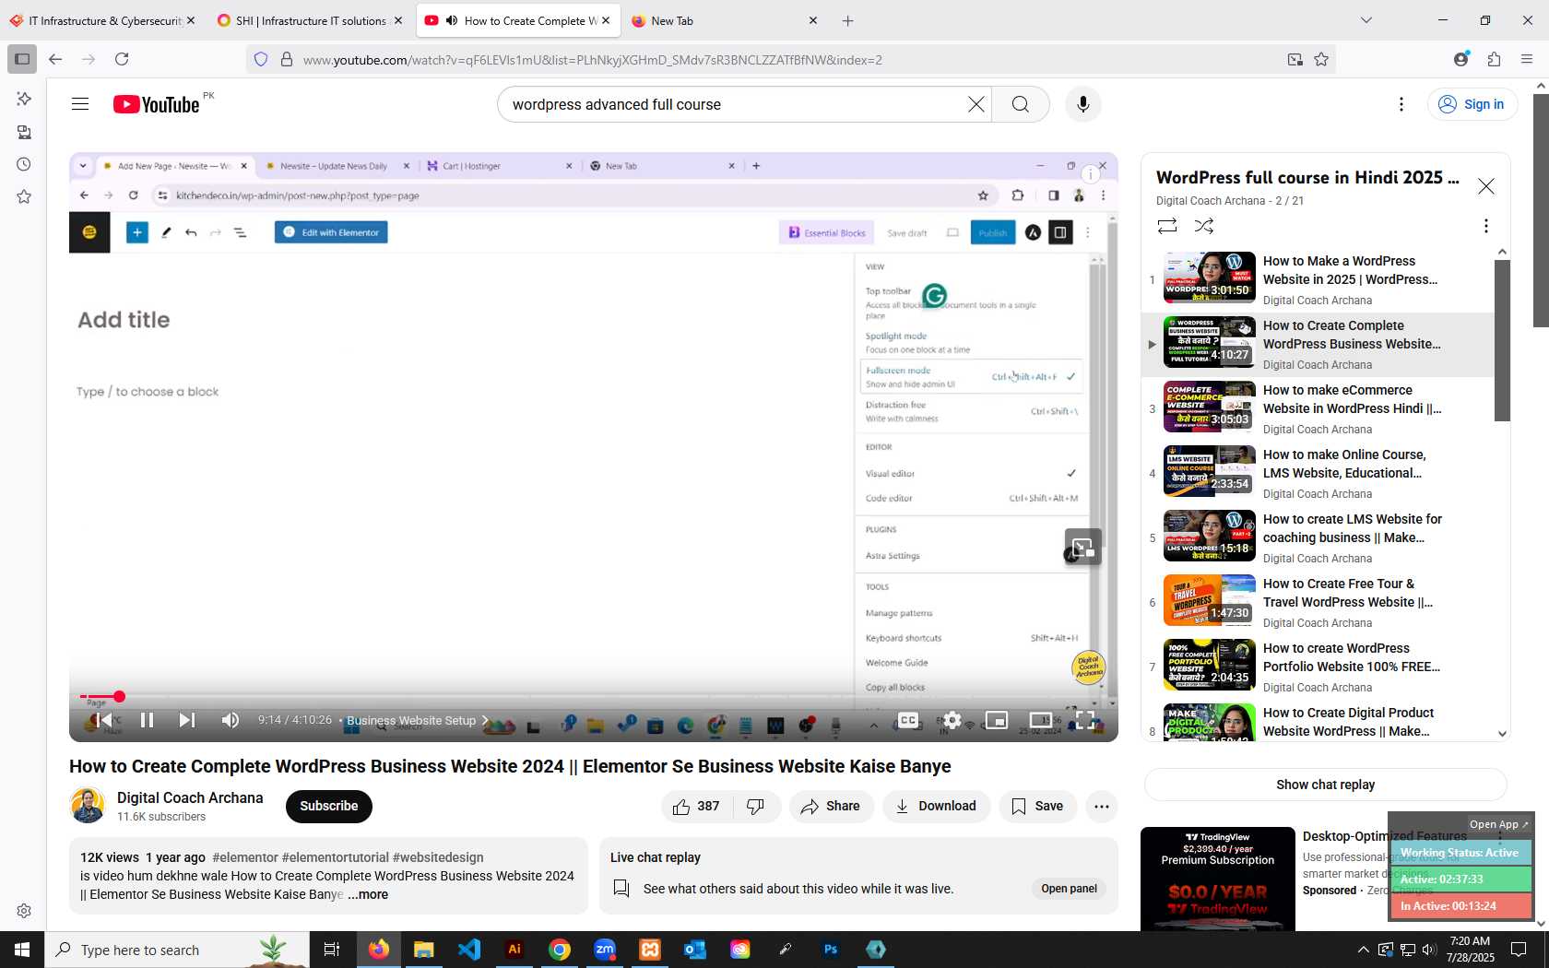This screenshot has width=1549, height=968.
Task: Open YouTube settings three-dot menu
Action: [x=1401, y=104]
